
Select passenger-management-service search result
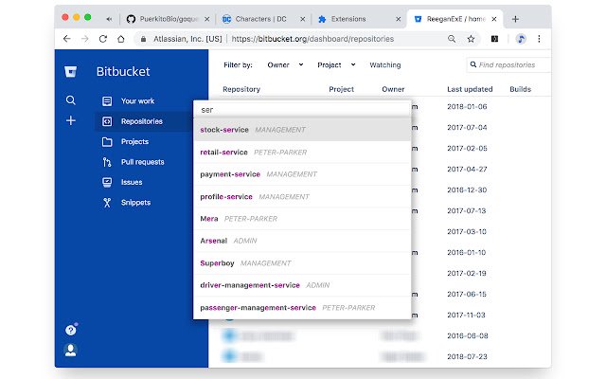302,308
